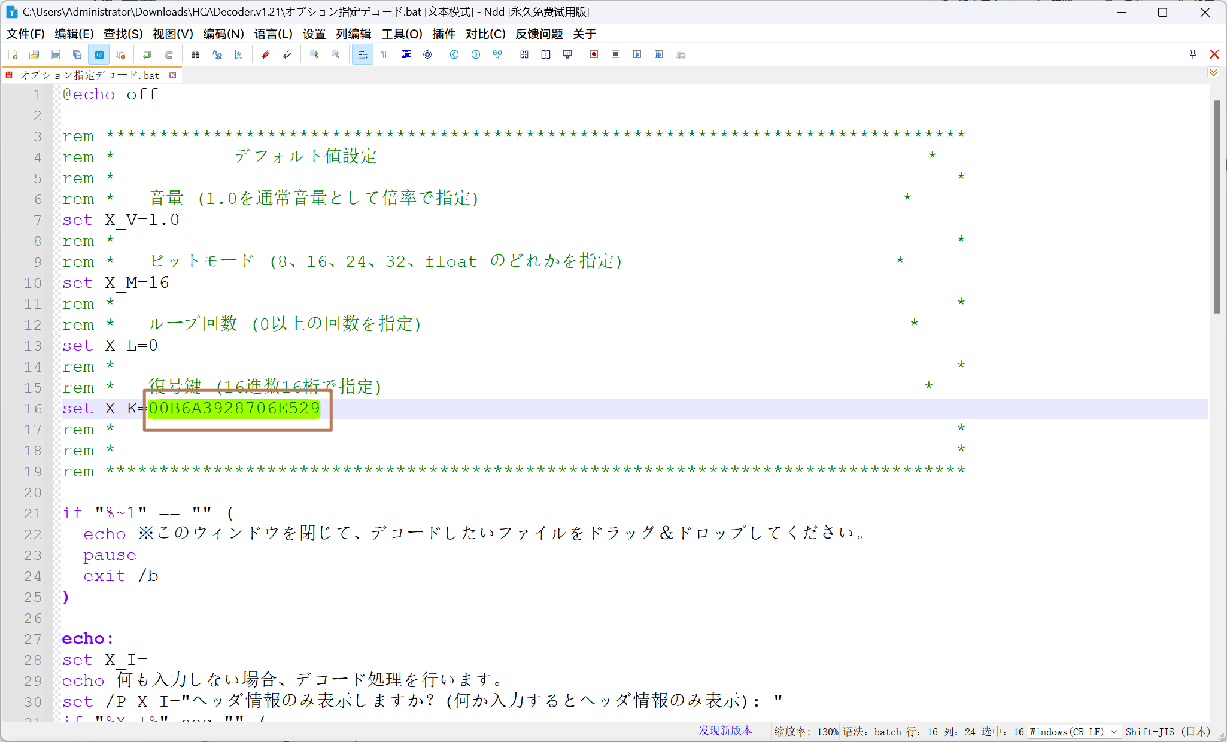This screenshot has height=742, width=1227.
Task: Click Shift-JIS encoding in status bar
Action: point(1168,732)
